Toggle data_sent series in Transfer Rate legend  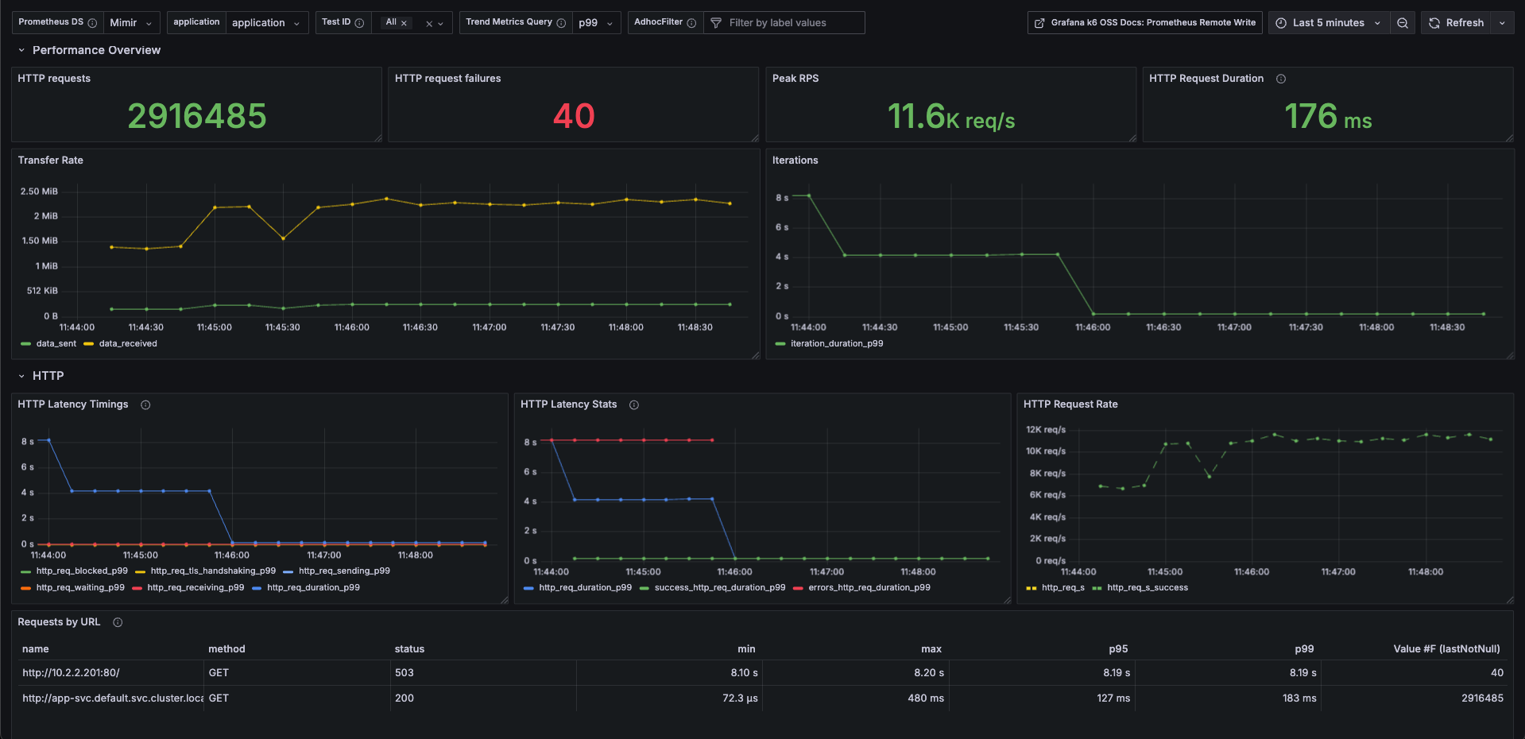(56, 344)
